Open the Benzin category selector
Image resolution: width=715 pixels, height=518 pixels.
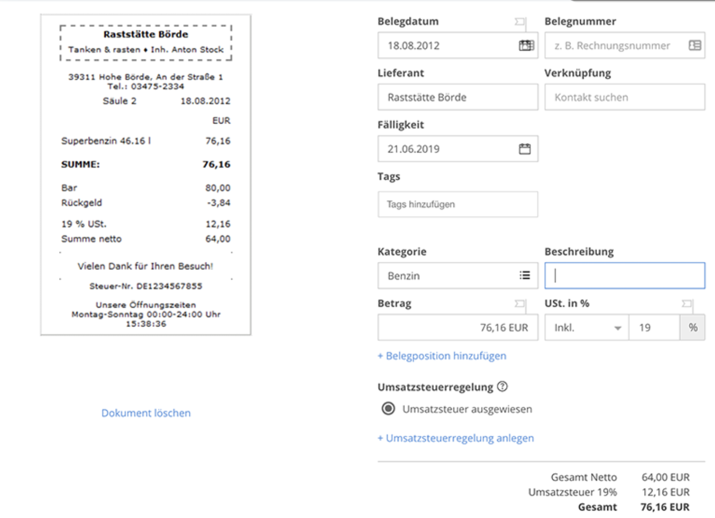(x=447, y=276)
